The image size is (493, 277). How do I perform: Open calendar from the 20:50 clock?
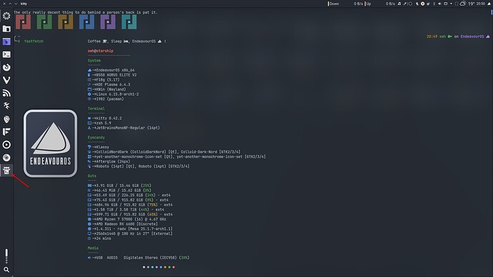(x=480, y=4)
